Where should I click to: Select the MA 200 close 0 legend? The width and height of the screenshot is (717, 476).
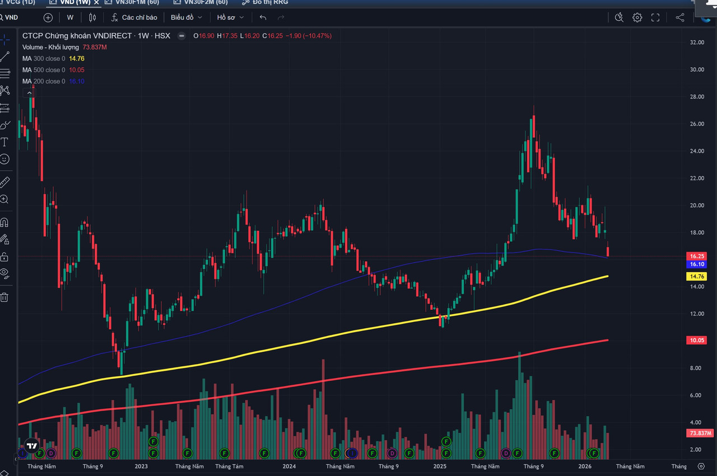click(44, 81)
